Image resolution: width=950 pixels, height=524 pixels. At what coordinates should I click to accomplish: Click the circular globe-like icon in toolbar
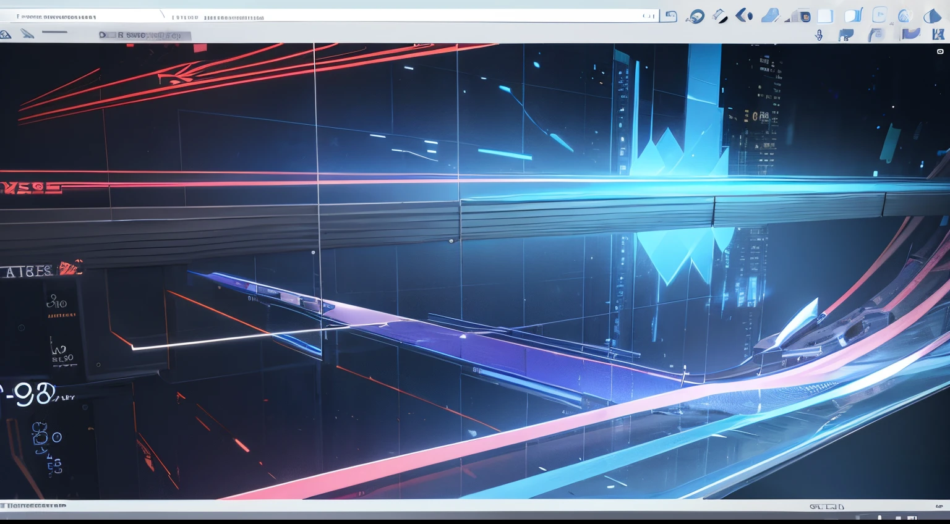click(905, 16)
